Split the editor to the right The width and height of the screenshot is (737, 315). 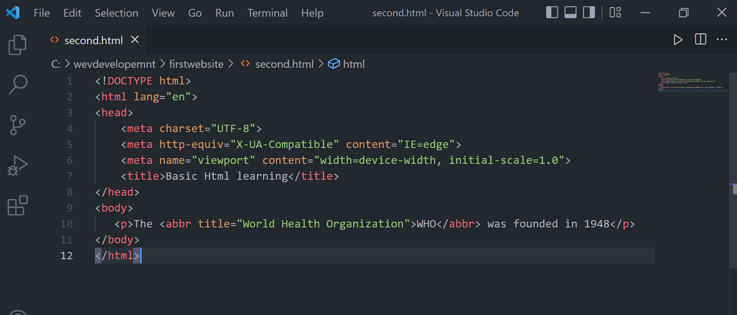click(700, 40)
